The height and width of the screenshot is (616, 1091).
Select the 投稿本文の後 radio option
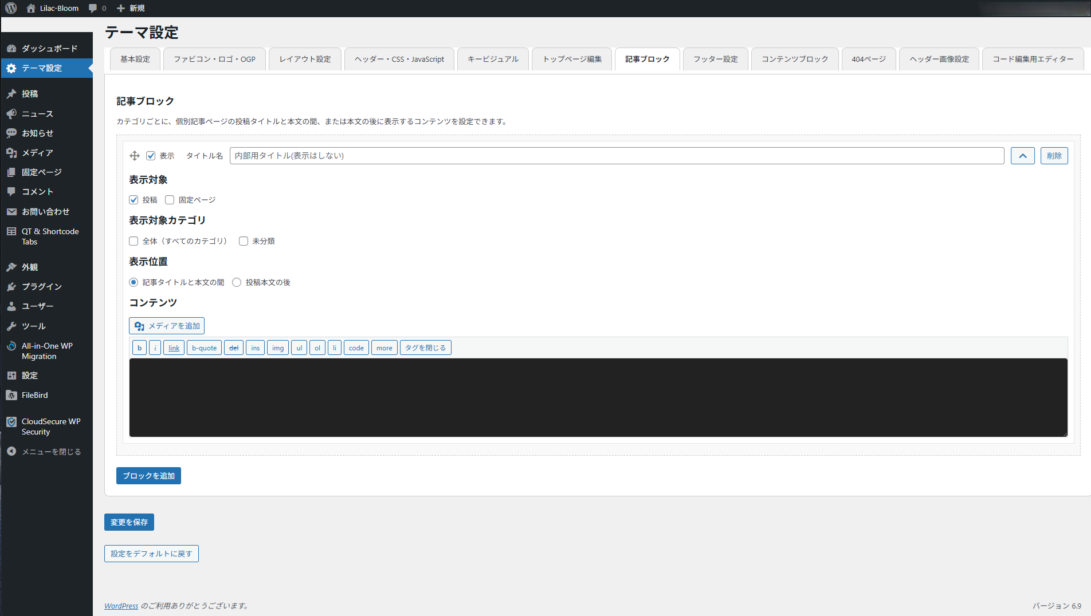coord(237,282)
